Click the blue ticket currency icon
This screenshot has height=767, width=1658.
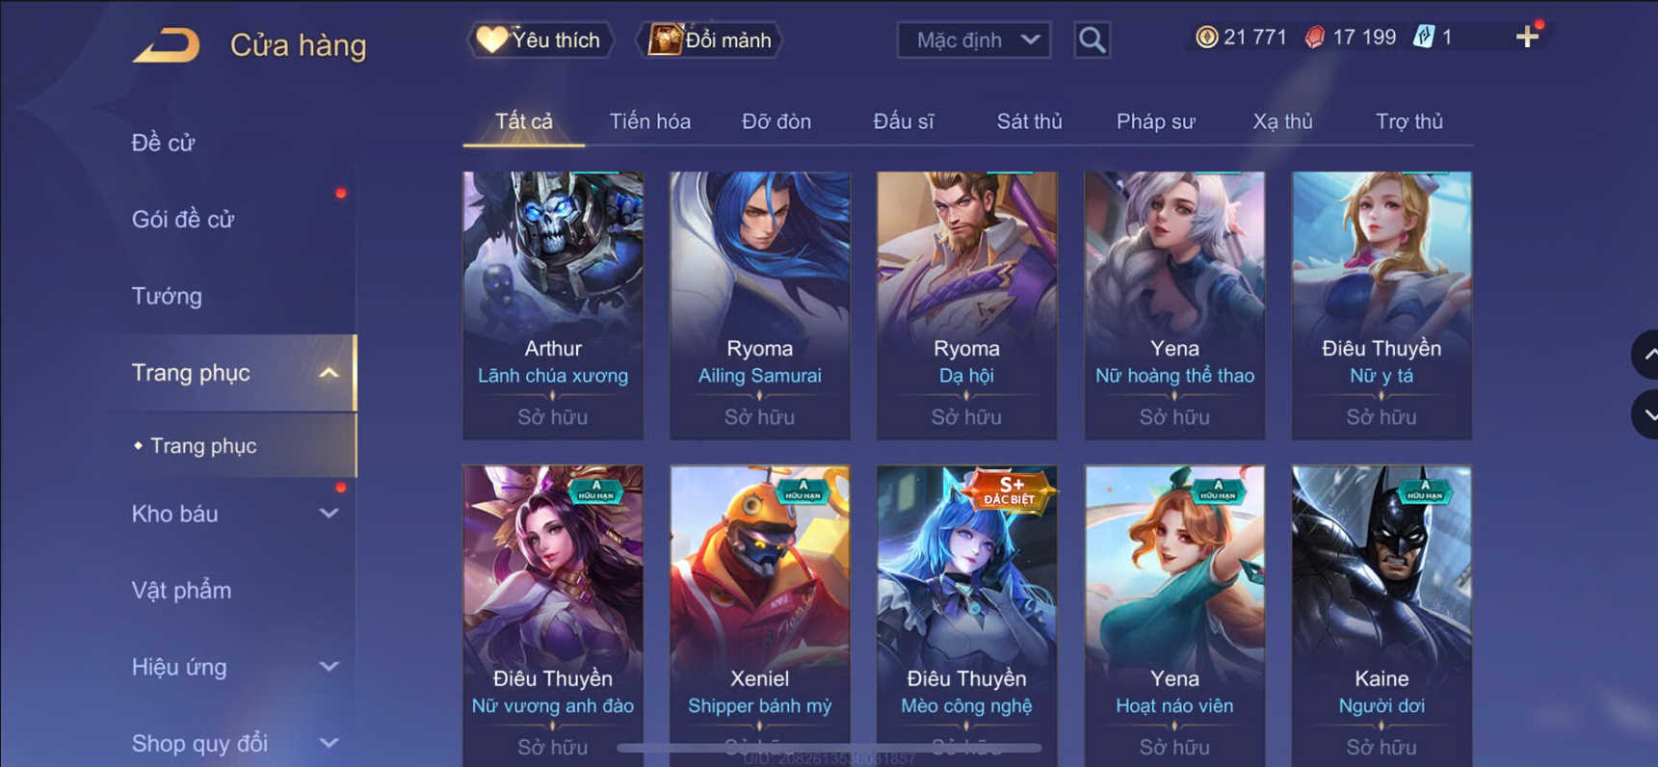[1423, 38]
